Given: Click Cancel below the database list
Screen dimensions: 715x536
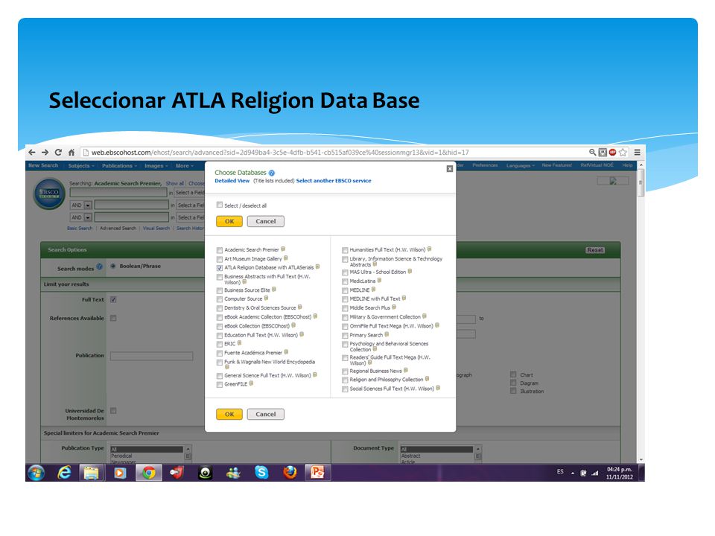Looking at the screenshot, I should click(265, 415).
